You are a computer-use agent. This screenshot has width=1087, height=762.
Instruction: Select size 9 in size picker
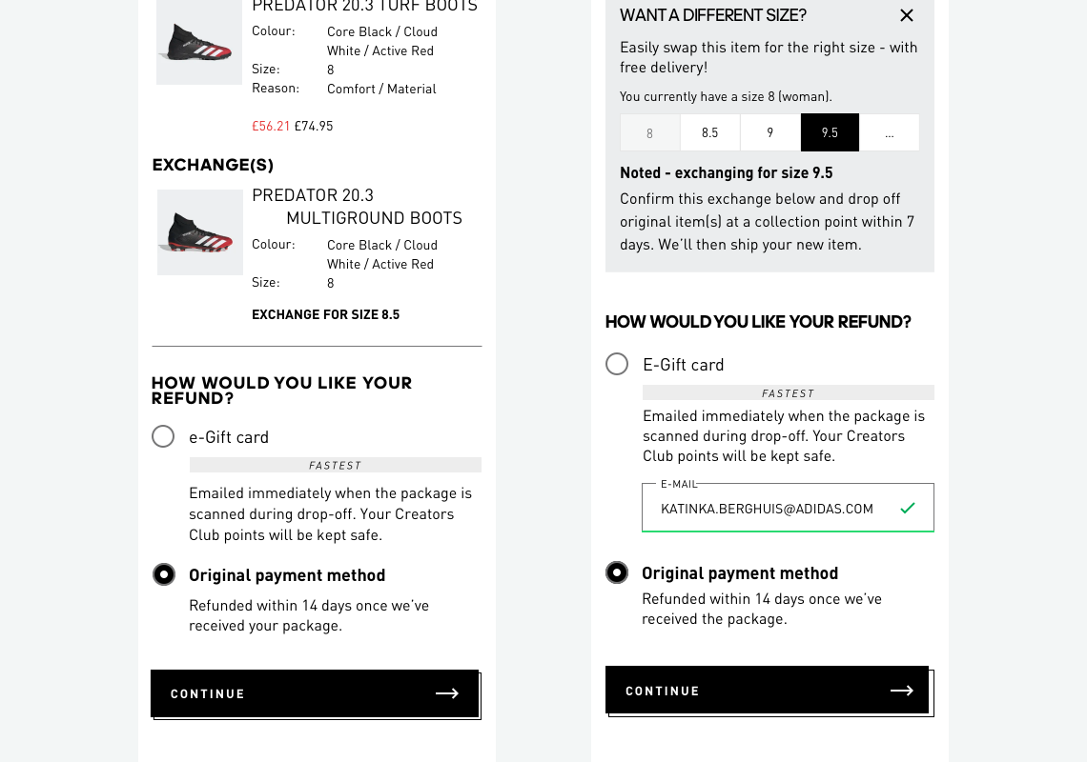tap(770, 132)
